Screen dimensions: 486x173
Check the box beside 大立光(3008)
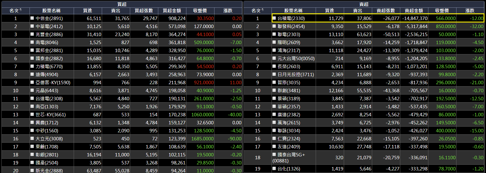32,138
